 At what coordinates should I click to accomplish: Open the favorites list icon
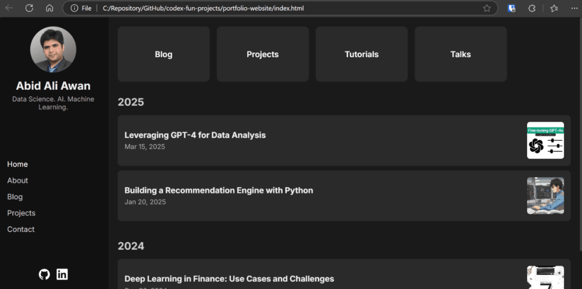[x=554, y=8]
